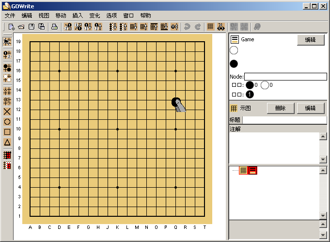The height and width of the screenshot is (242, 330).
Task: Choose the cross (X) markup tool
Action: [x=7, y=112]
